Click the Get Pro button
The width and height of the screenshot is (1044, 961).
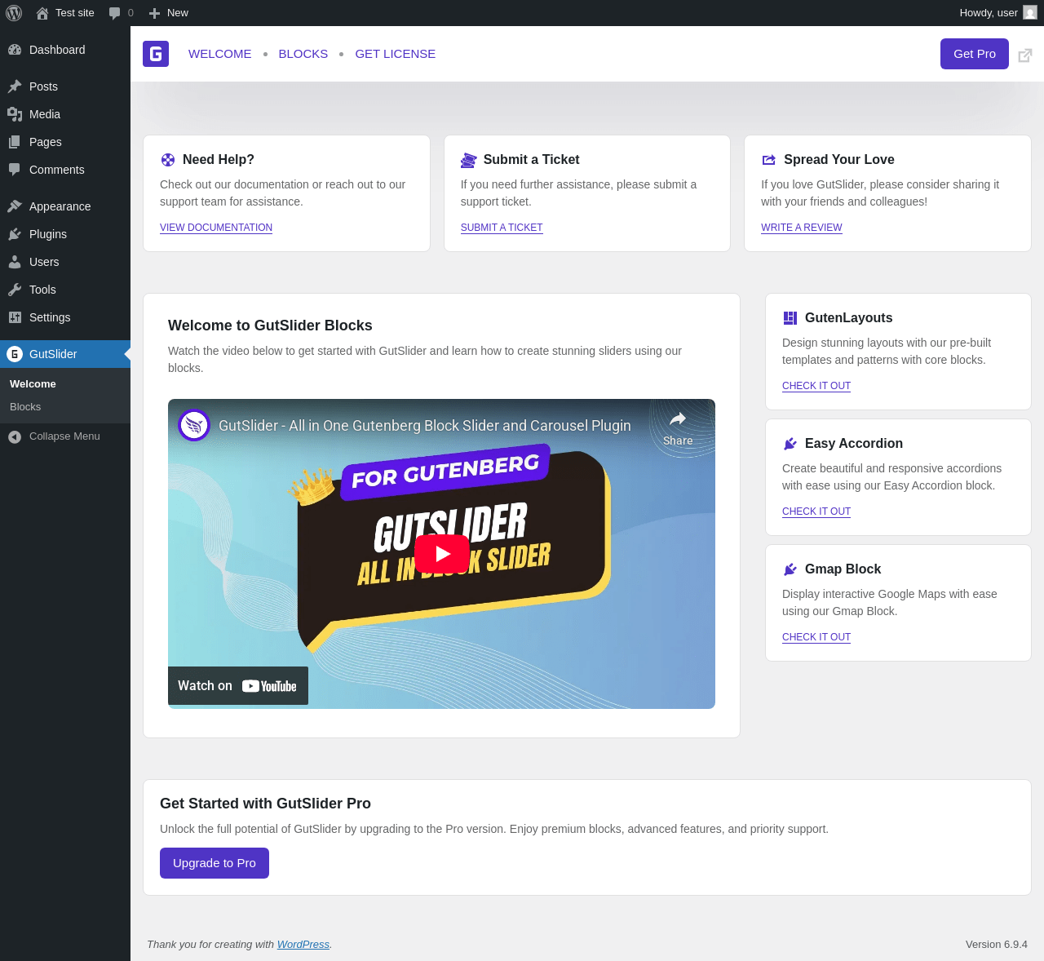(975, 54)
